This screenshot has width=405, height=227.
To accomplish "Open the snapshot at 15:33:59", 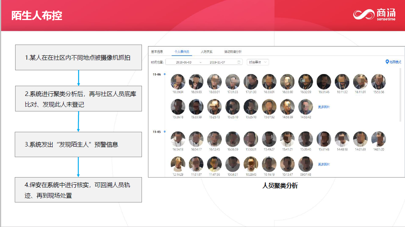I will 196,107.
